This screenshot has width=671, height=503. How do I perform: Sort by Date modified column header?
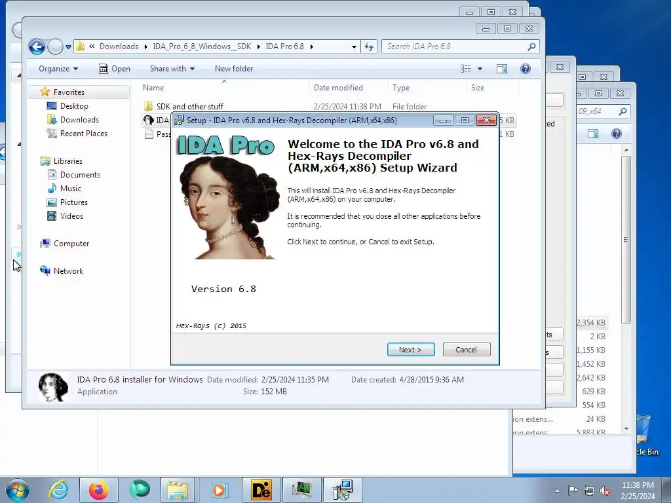click(338, 87)
